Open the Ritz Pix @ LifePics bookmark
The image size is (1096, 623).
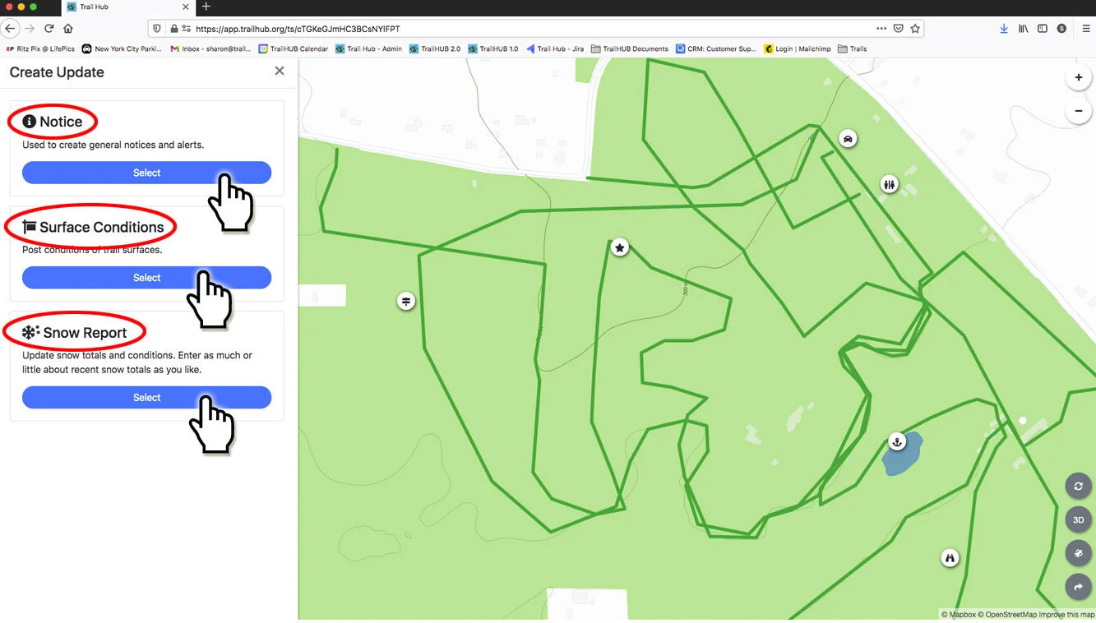39,48
